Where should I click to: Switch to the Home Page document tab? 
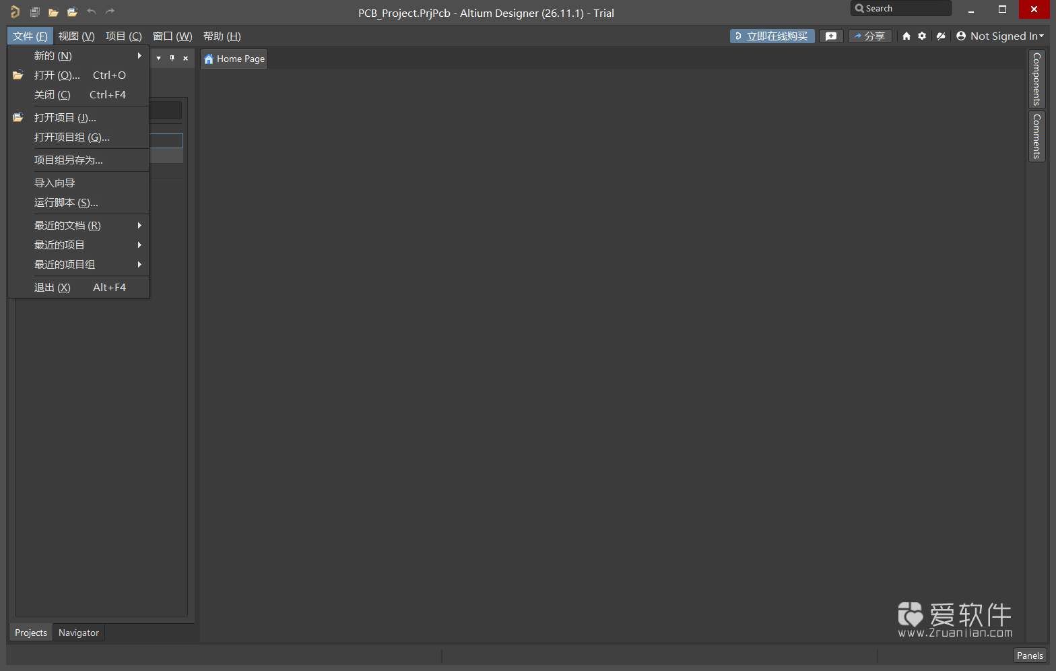(x=234, y=59)
